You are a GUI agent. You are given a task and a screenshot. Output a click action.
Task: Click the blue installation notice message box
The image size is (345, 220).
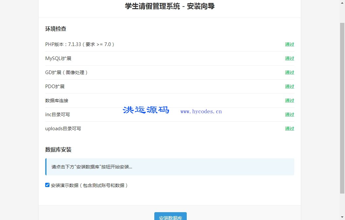170,166
